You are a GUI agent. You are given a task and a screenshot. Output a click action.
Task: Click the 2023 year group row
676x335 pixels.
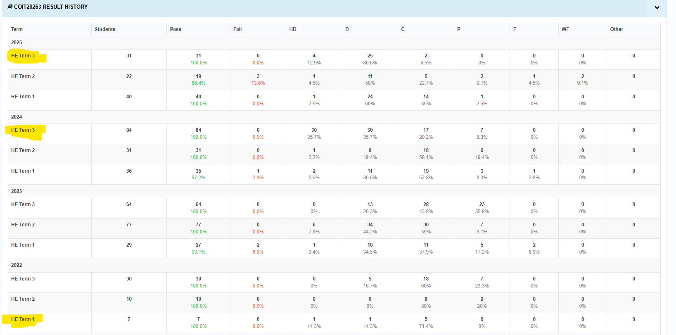tap(334, 191)
